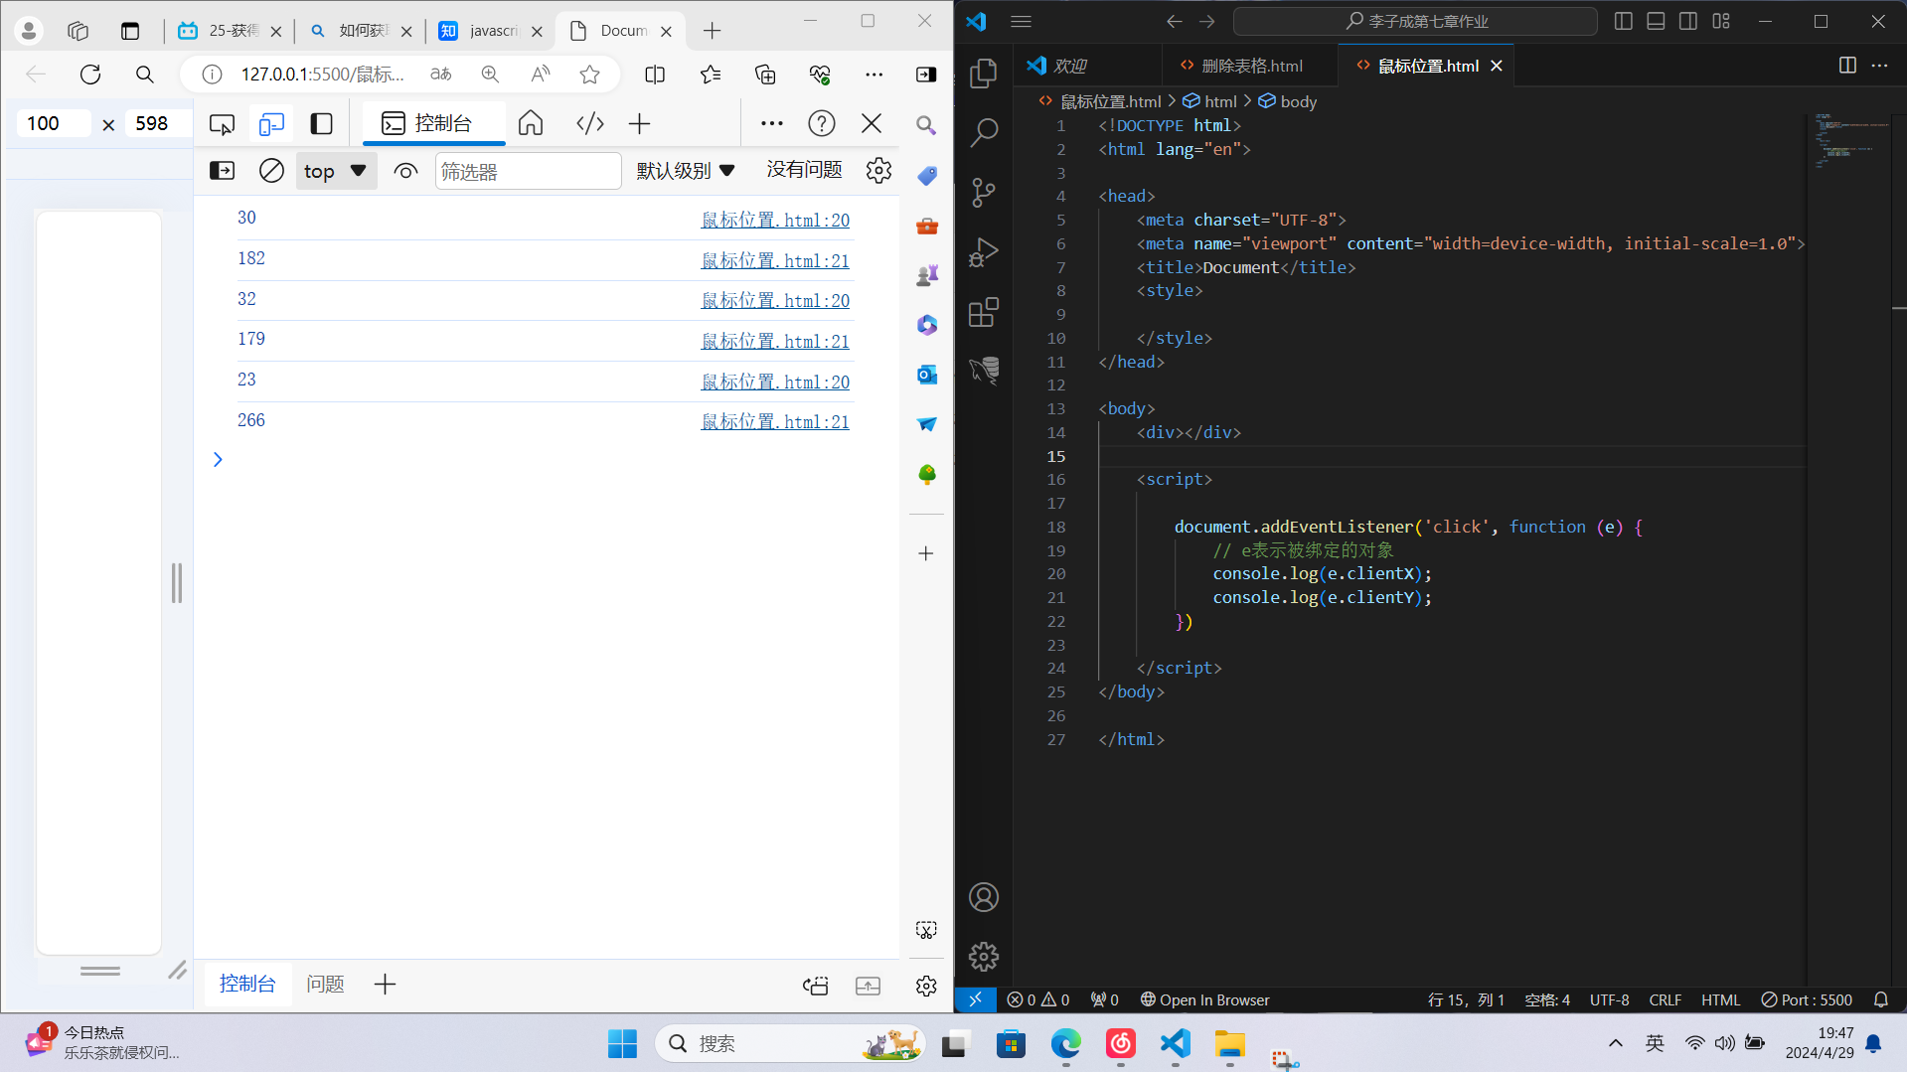
Task: Open source link for log 266
Action: (x=775, y=421)
